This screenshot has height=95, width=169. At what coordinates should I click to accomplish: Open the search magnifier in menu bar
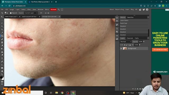click(59, 9)
